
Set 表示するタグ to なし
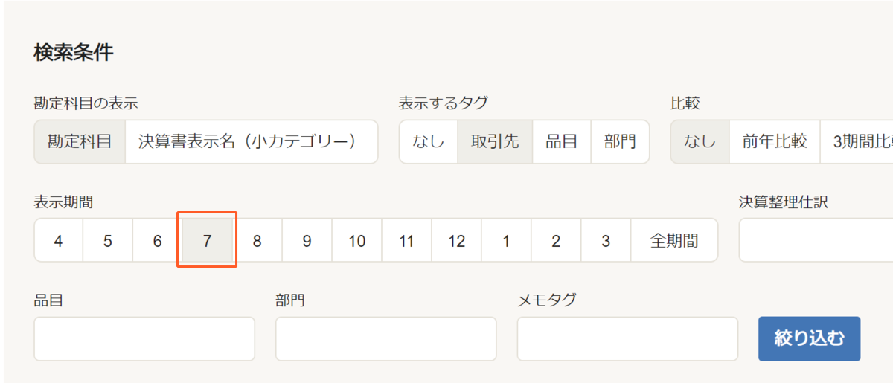[x=429, y=141]
